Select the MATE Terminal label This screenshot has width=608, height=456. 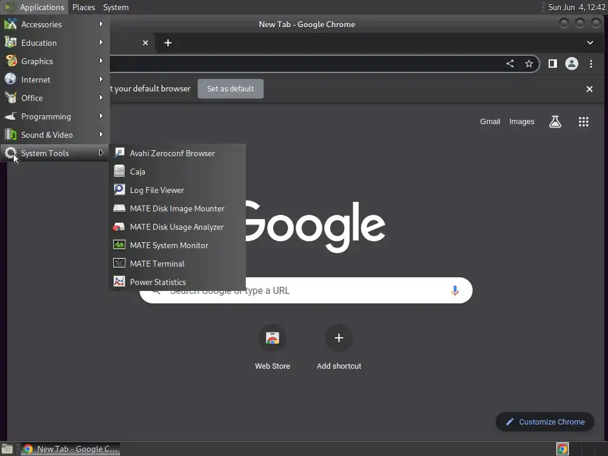pos(157,264)
